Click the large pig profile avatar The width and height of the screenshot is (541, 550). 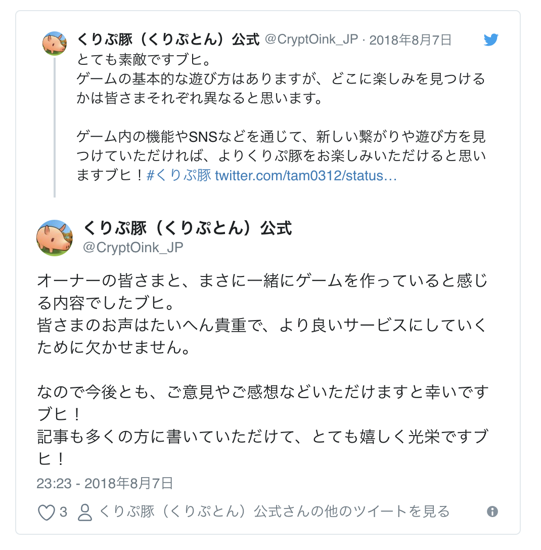[x=55, y=238]
